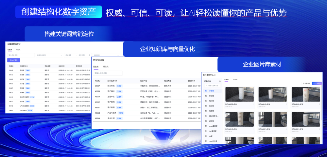Open more options for DZ9A8651.JPG
This screenshot has height=157, width=327.
coord(319,129)
